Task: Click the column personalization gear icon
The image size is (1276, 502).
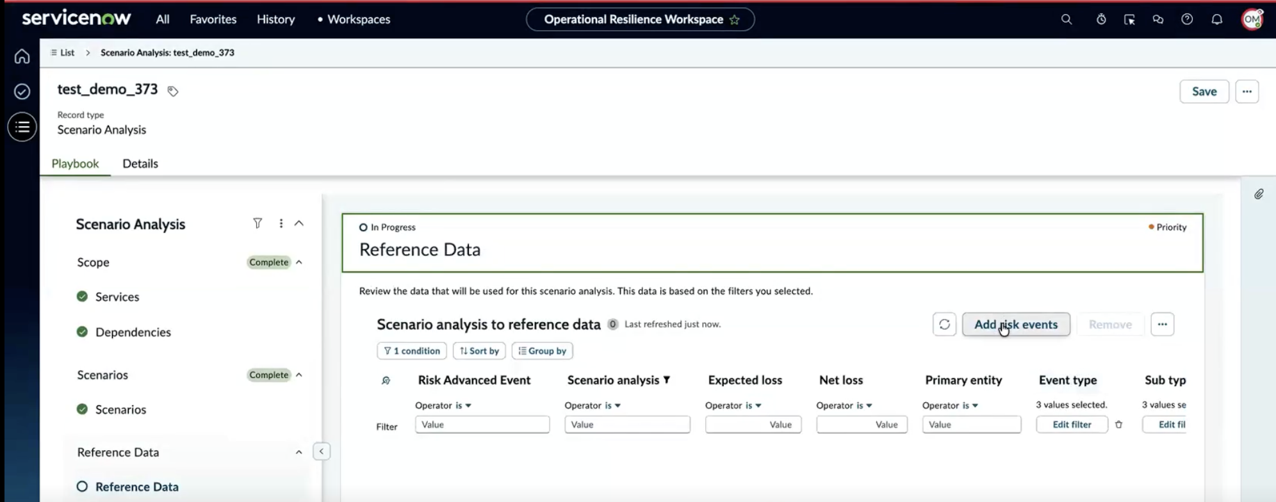Action: [x=386, y=380]
